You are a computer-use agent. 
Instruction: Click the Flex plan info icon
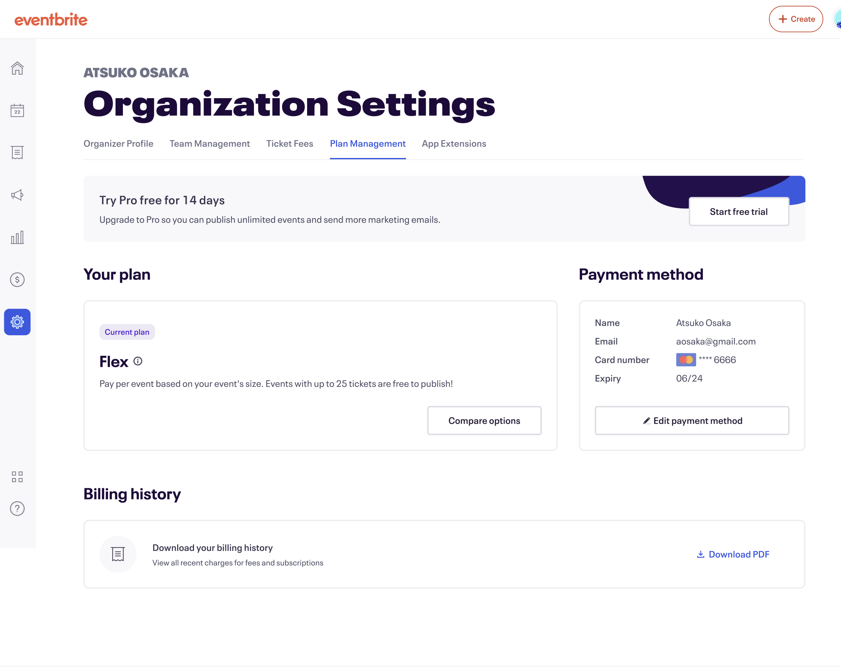tap(138, 361)
